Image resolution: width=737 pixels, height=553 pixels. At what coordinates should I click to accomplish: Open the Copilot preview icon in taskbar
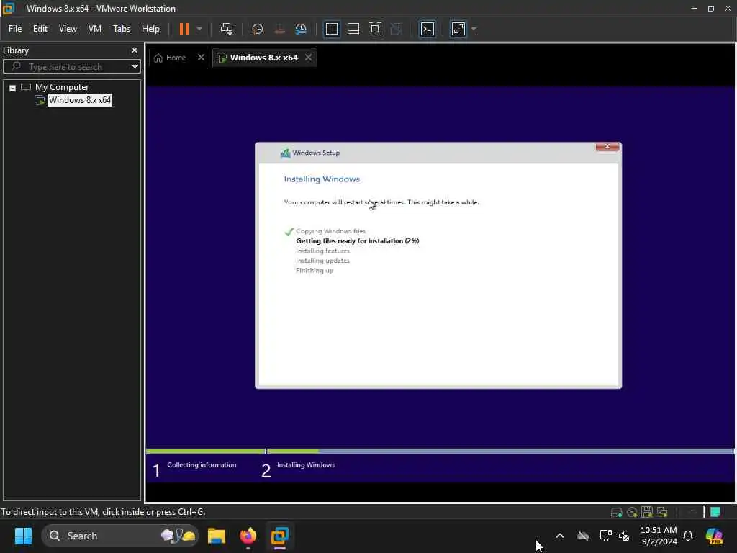(x=714, y=536)
